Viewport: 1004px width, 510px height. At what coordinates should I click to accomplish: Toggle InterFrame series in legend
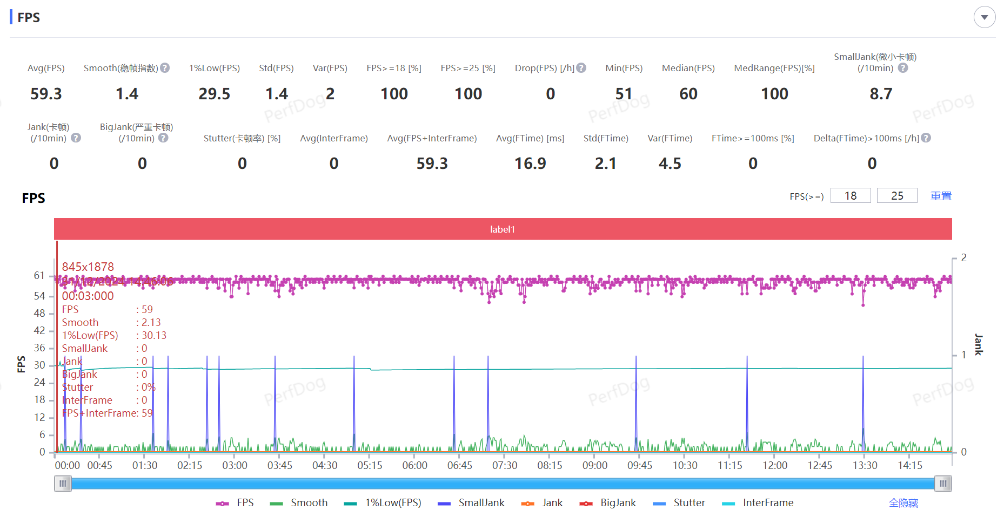[758, 503]
